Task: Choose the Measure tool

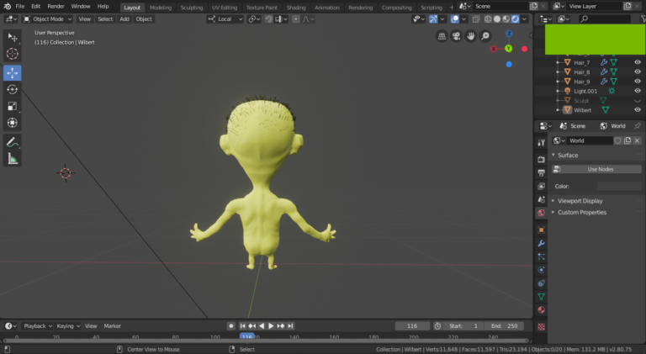Action: (x=12, y=158)
